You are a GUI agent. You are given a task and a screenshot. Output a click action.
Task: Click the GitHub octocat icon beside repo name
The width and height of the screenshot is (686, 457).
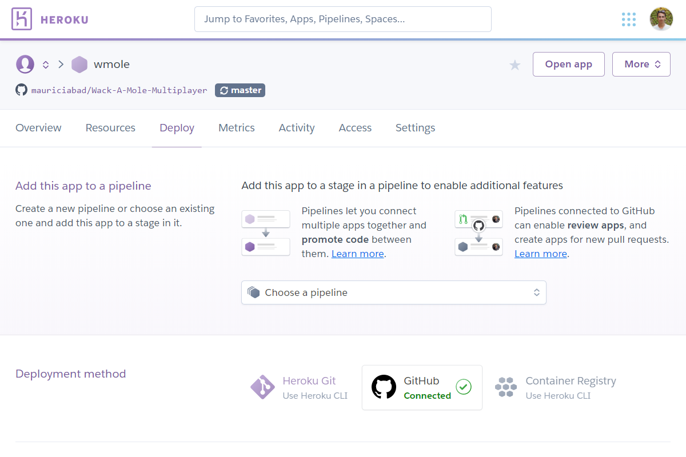click(x=21, y=90)
